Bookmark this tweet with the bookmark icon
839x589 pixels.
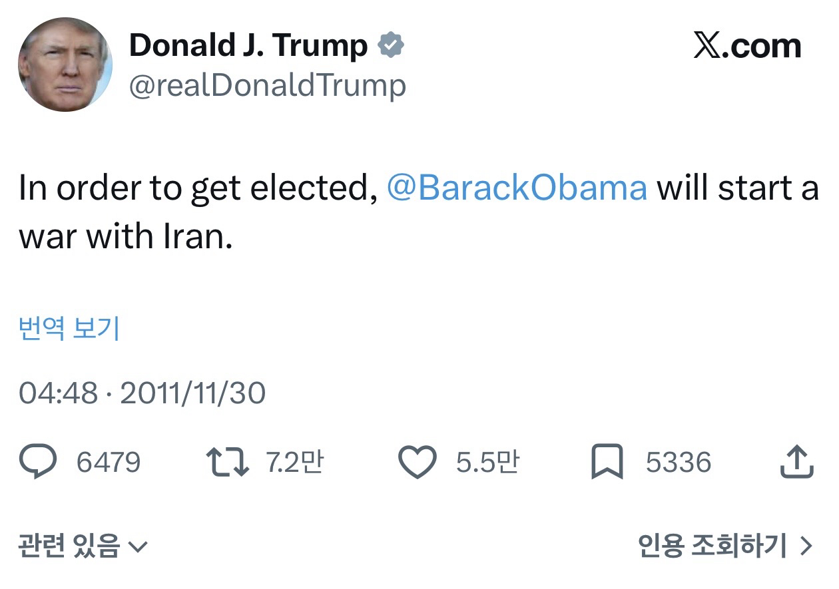[607, 463]
